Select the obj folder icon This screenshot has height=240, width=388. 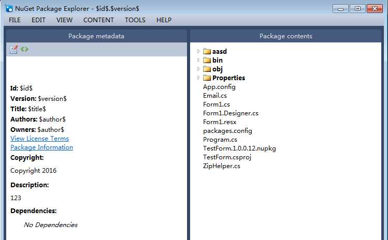(x=207, y=69)
